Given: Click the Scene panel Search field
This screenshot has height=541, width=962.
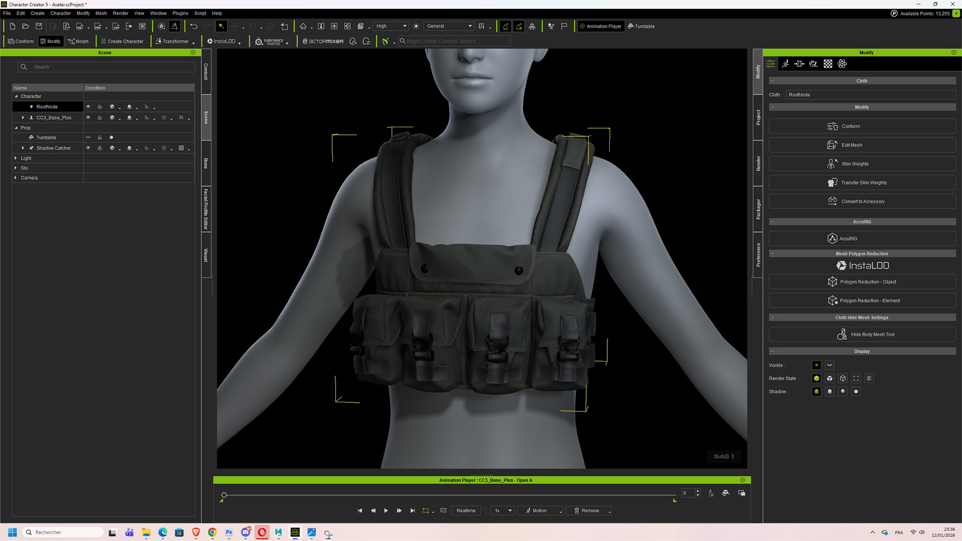Looking at the screenshot, I should [106, 67].
